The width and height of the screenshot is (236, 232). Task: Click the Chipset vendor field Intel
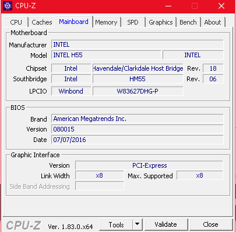click(x=71, y=68)
